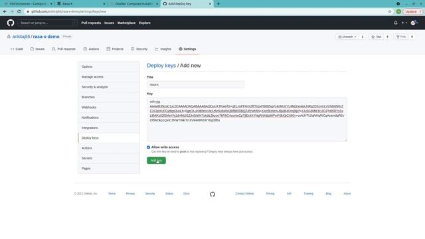
Task: Select Options in settings sidebar
Action: pyautogui.click(x=109, y=66)
